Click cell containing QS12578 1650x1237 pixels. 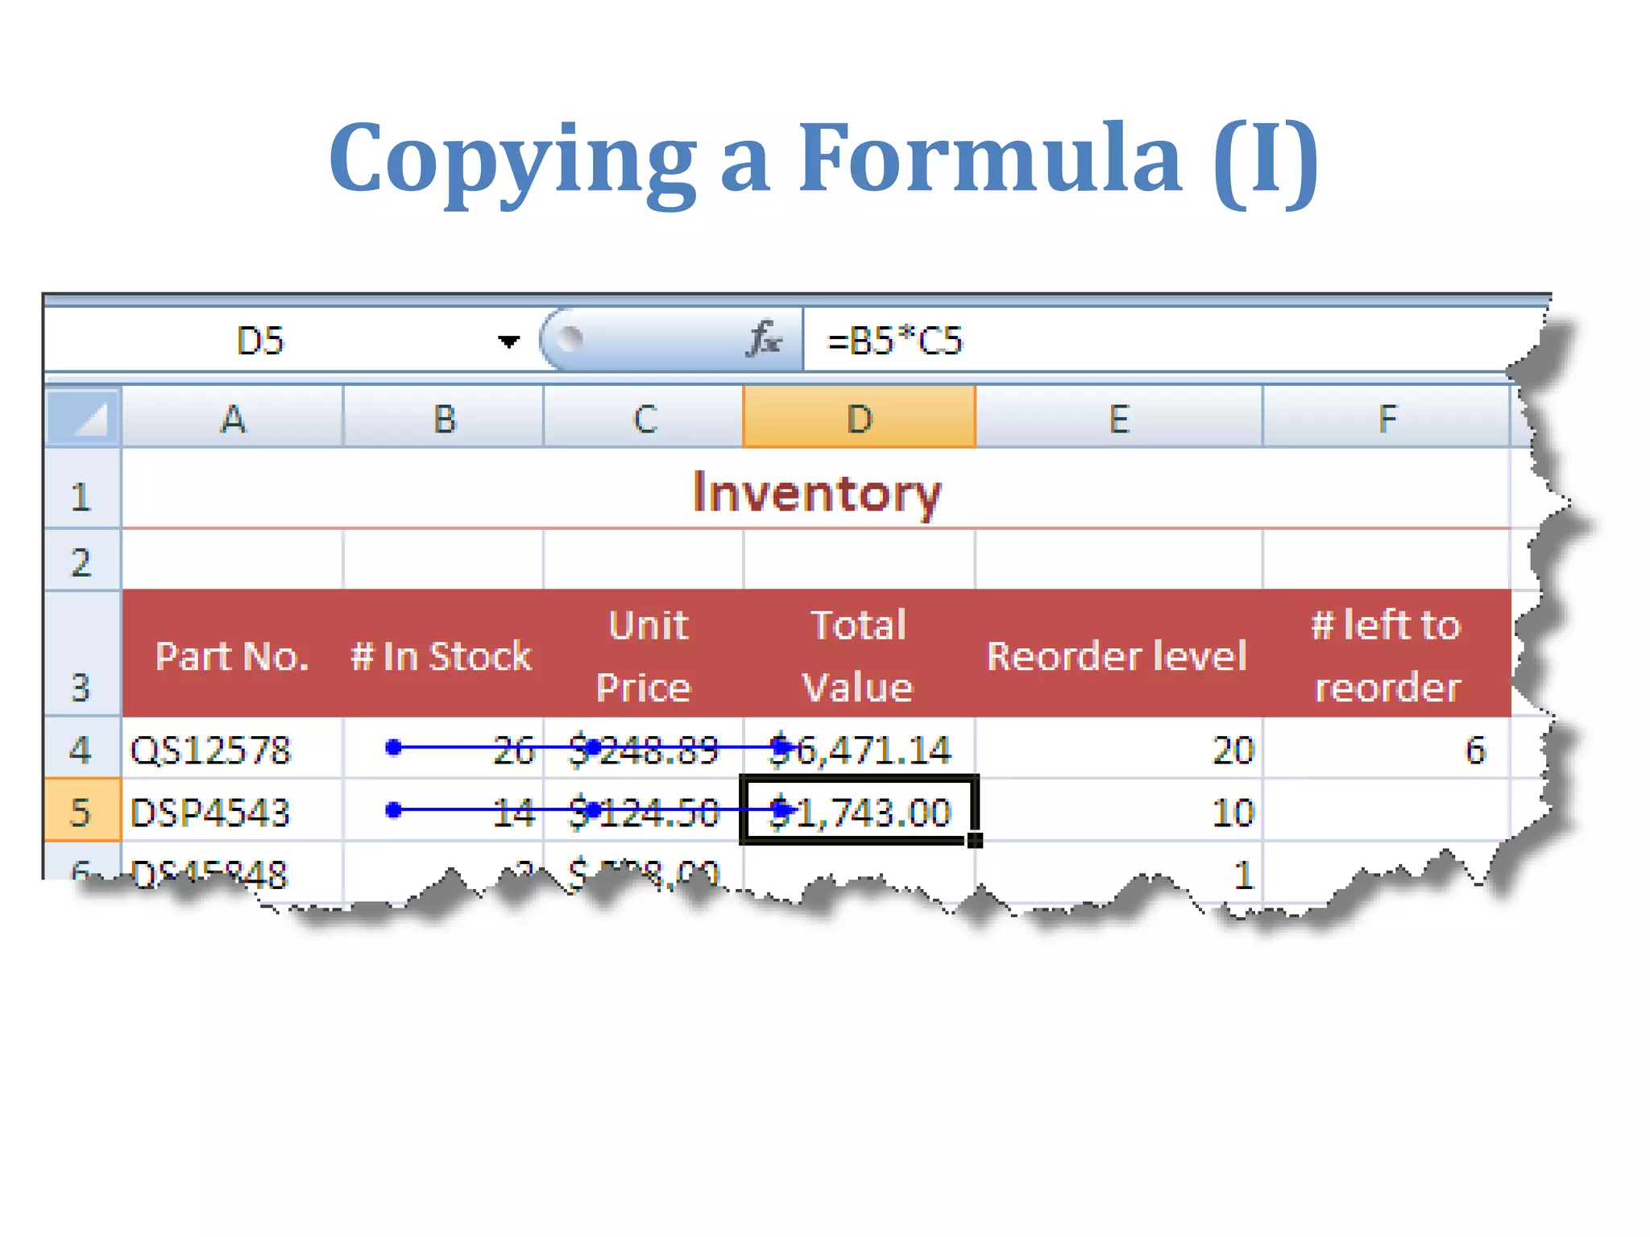(x=233, y=748)
